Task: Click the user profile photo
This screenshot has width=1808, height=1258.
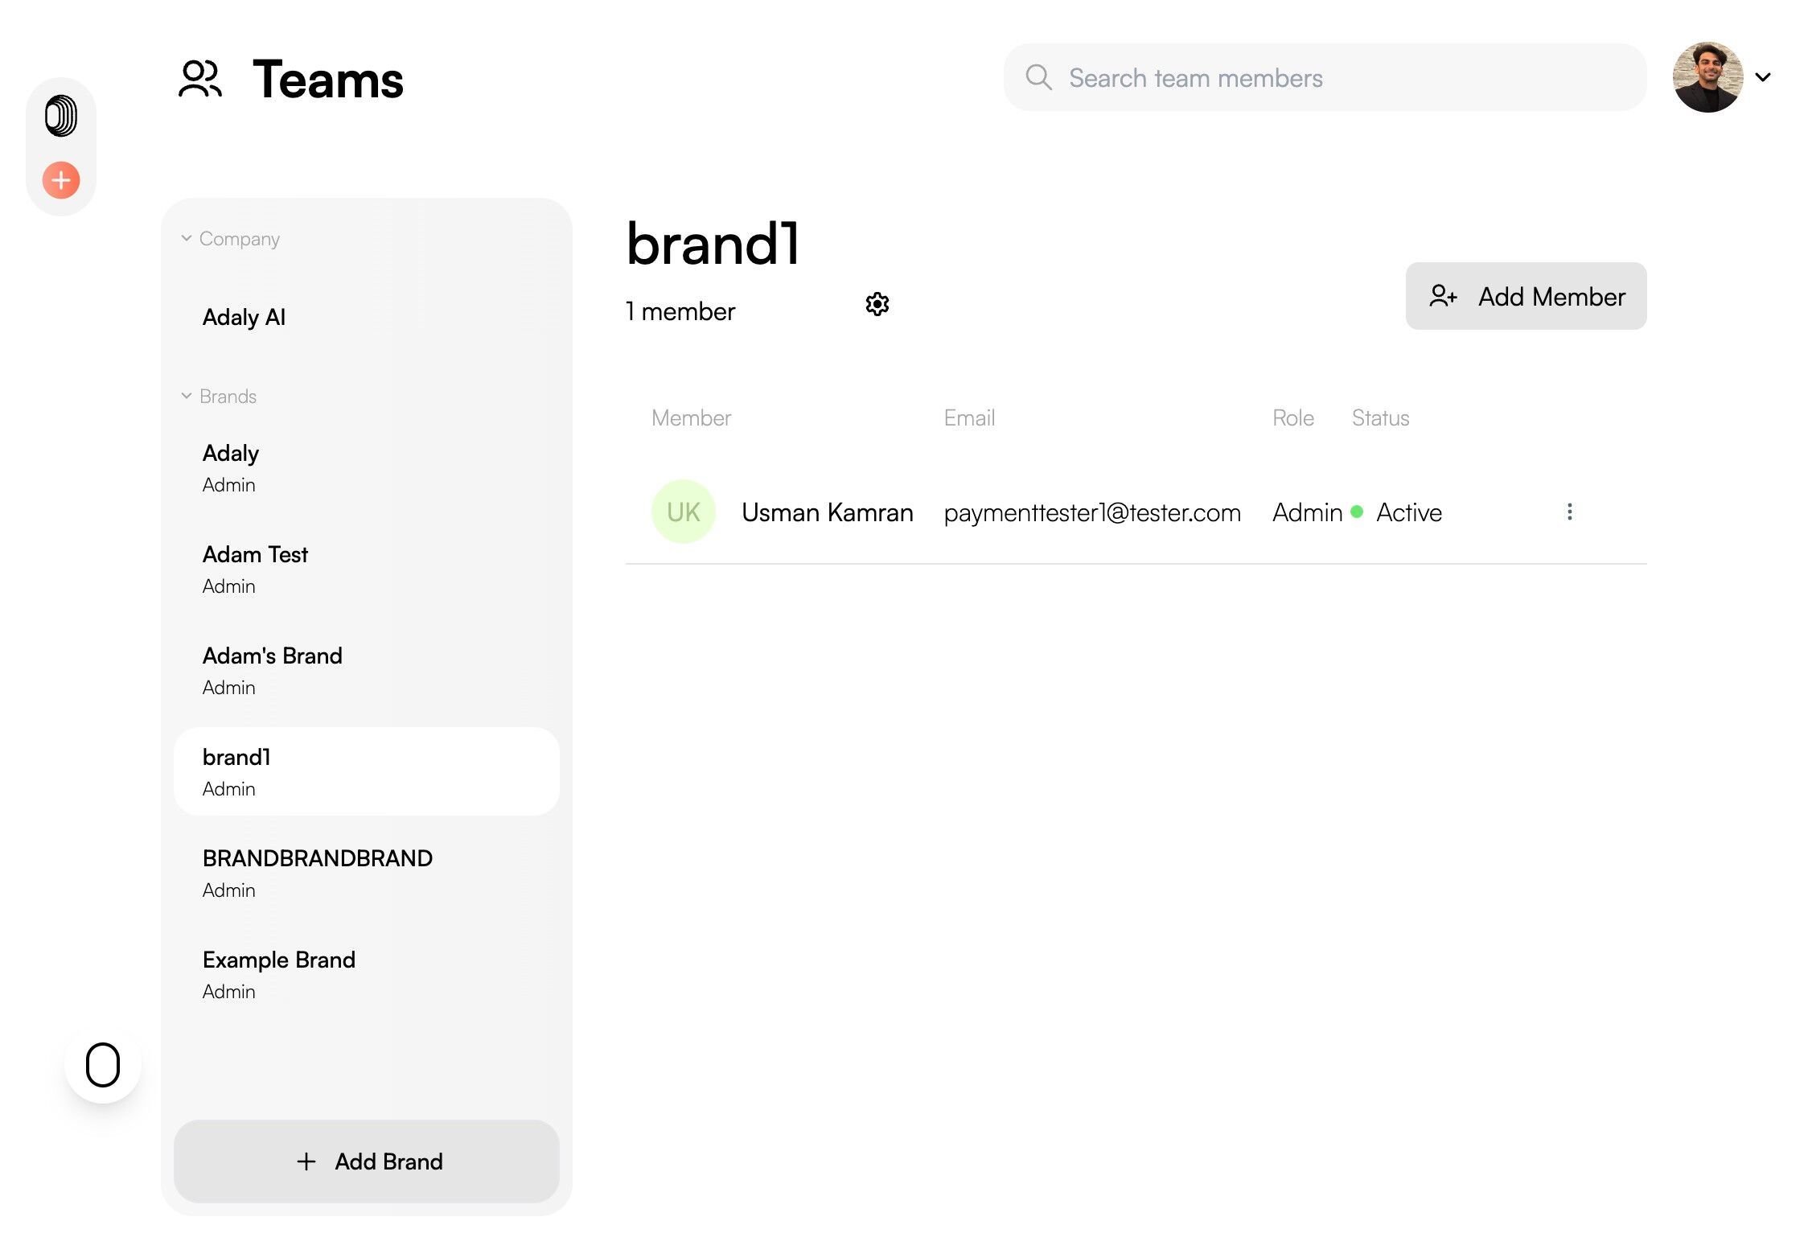Action: coord(1707,77)
